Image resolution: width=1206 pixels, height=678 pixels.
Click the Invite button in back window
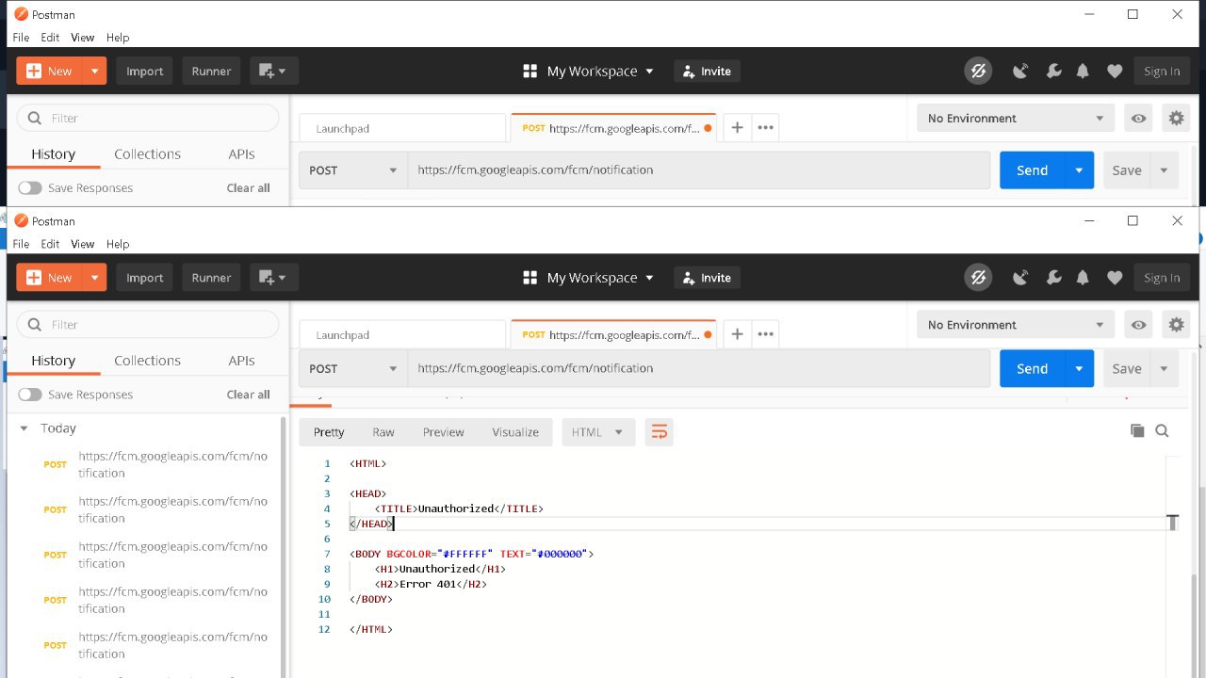pyautogui.click(x=707, y=72)
